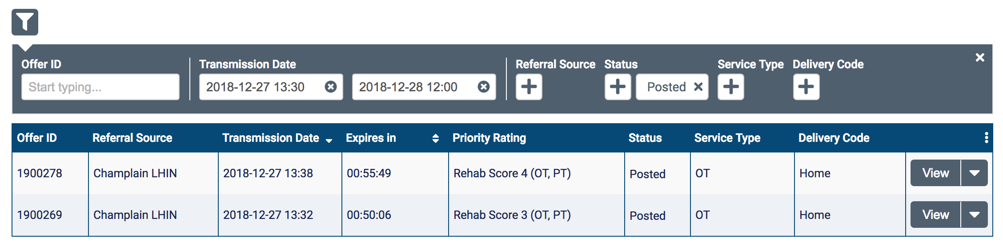
Task: Edit the start transmission date field
Action: point(262,87)
